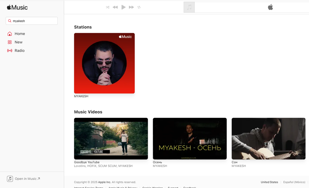Click MYAKESH artist under Сон
The width and height of the screenshot is (309, 188).
239,166
